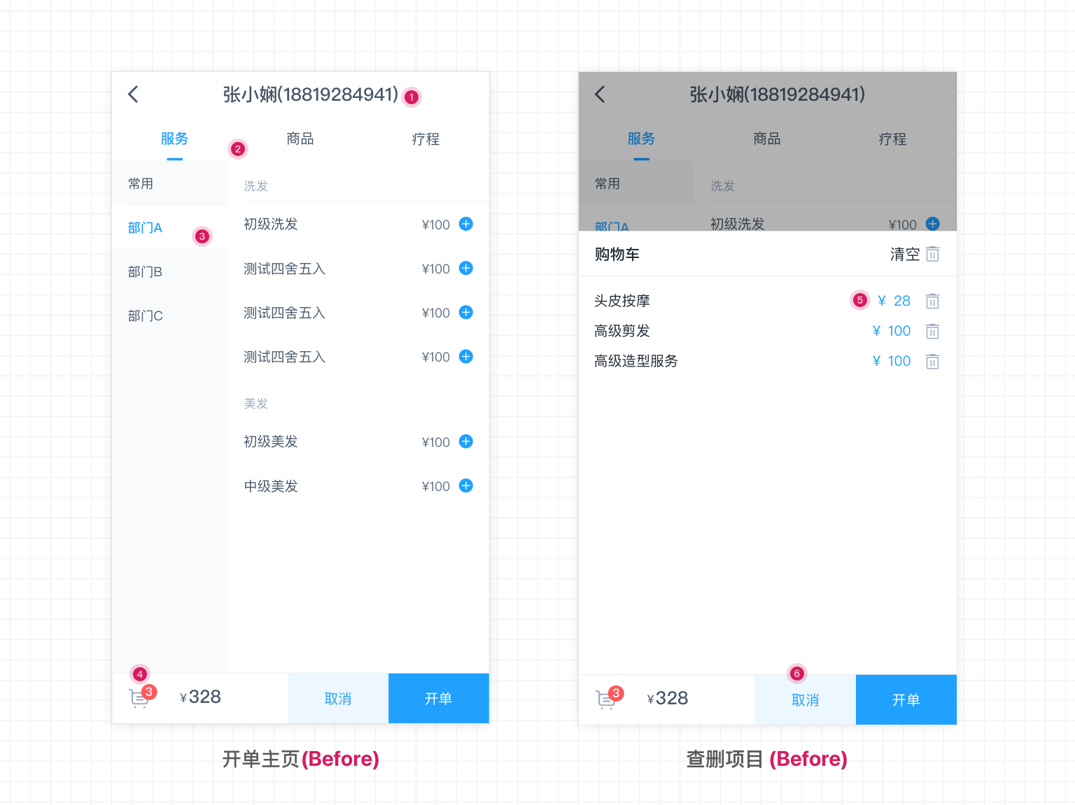Delete 头皮按摩 from cart via trash icon
The image size is (1075, 805).
[932, 301]
